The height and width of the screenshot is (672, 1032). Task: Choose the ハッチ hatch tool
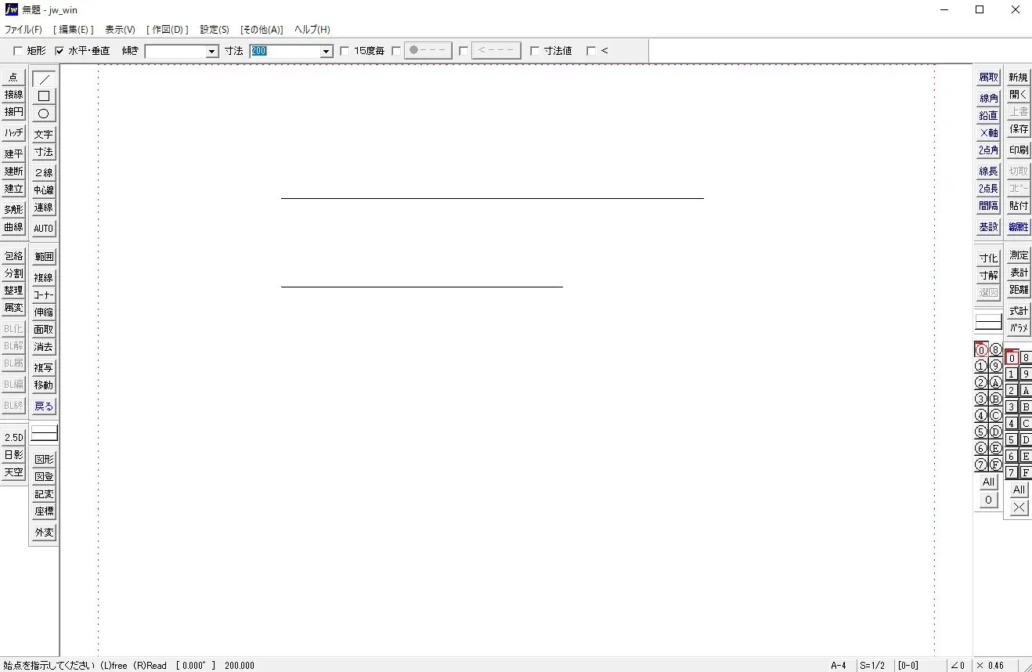click(x=13, y=133)
